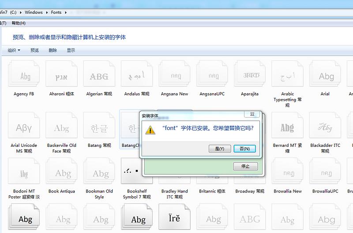
Task: Click the Britannic 粗体 font label
Action: pos(212,191)
